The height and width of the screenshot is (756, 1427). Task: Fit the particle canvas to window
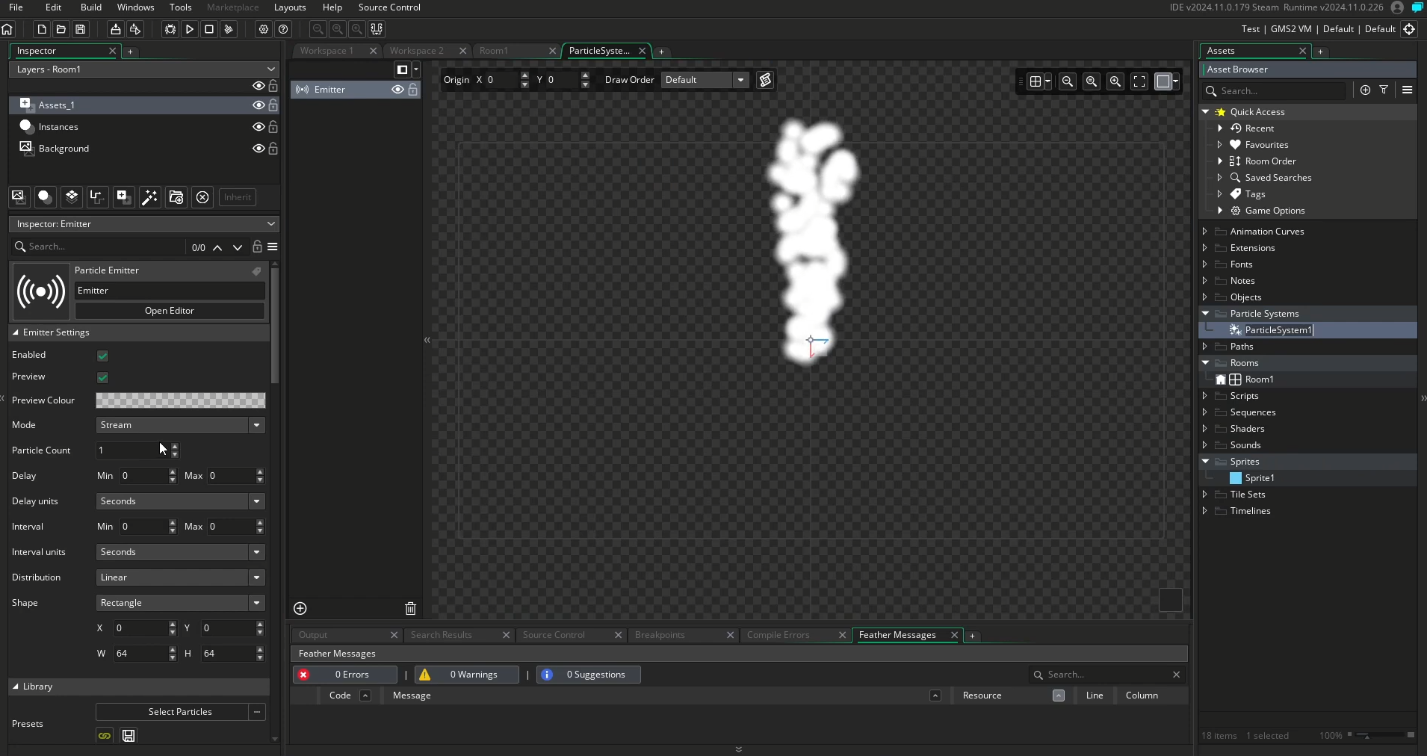(x=1139, y=81)
